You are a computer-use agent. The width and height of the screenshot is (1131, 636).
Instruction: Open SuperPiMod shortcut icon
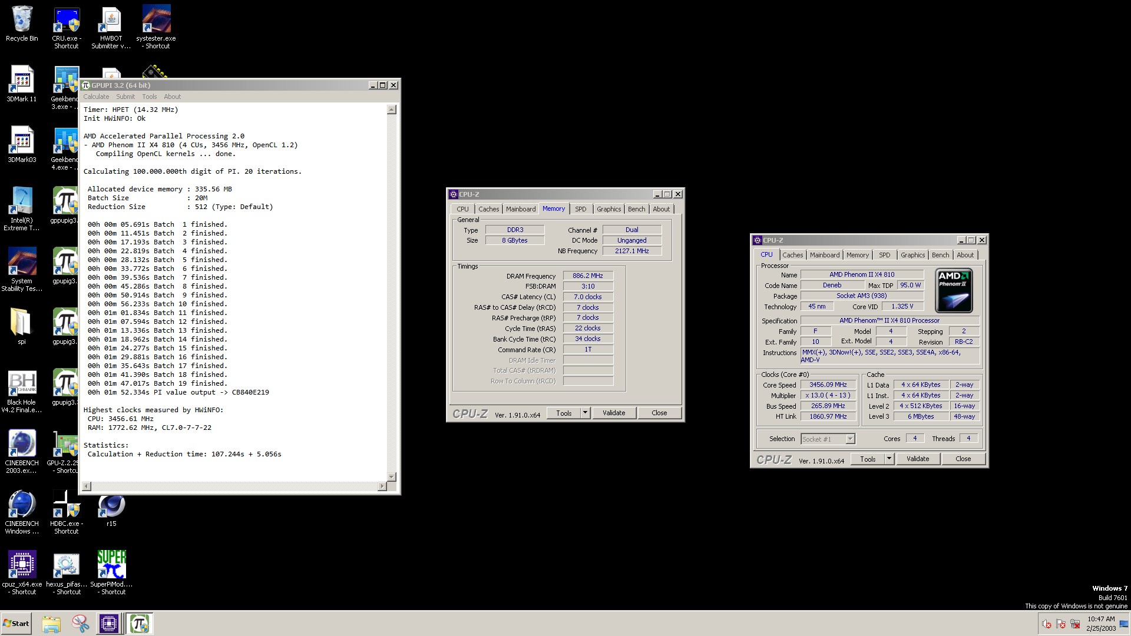[x=111, y=573]
